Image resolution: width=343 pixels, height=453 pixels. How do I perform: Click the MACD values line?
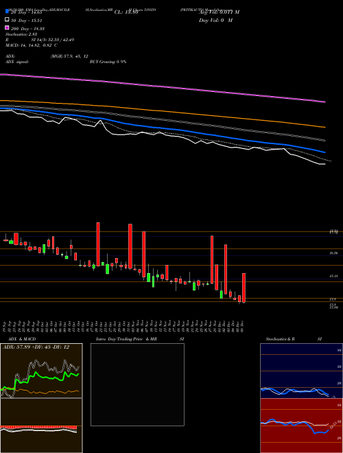32,45
